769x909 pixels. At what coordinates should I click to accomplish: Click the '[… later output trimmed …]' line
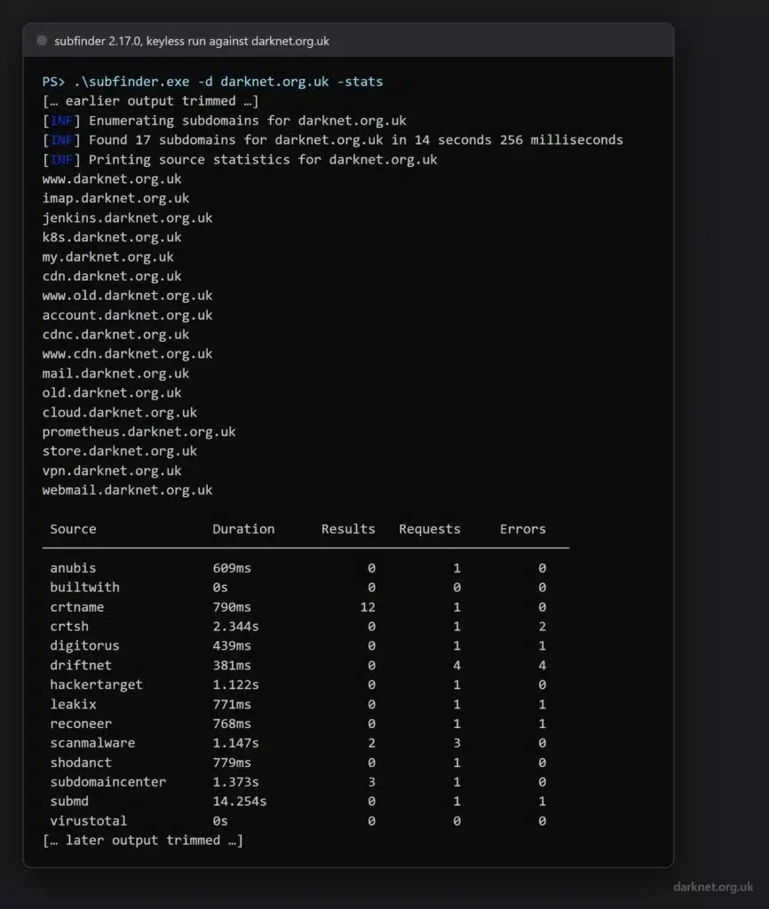(x=143, y=840)
